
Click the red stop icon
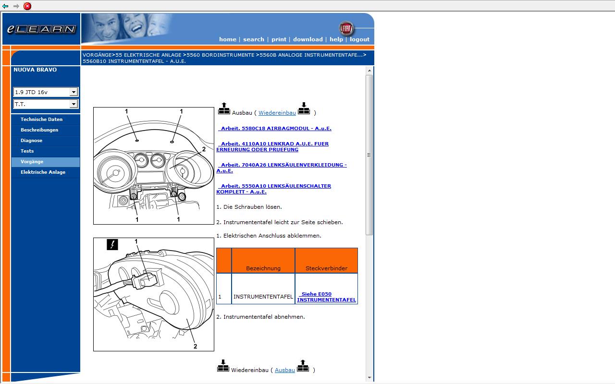pos(27,6)
